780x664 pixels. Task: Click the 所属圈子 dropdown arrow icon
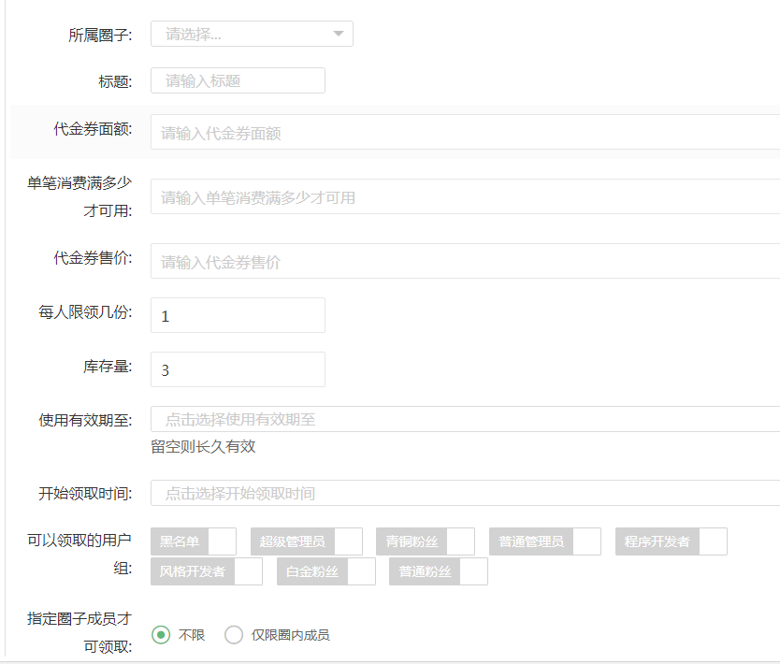point(338,35)
